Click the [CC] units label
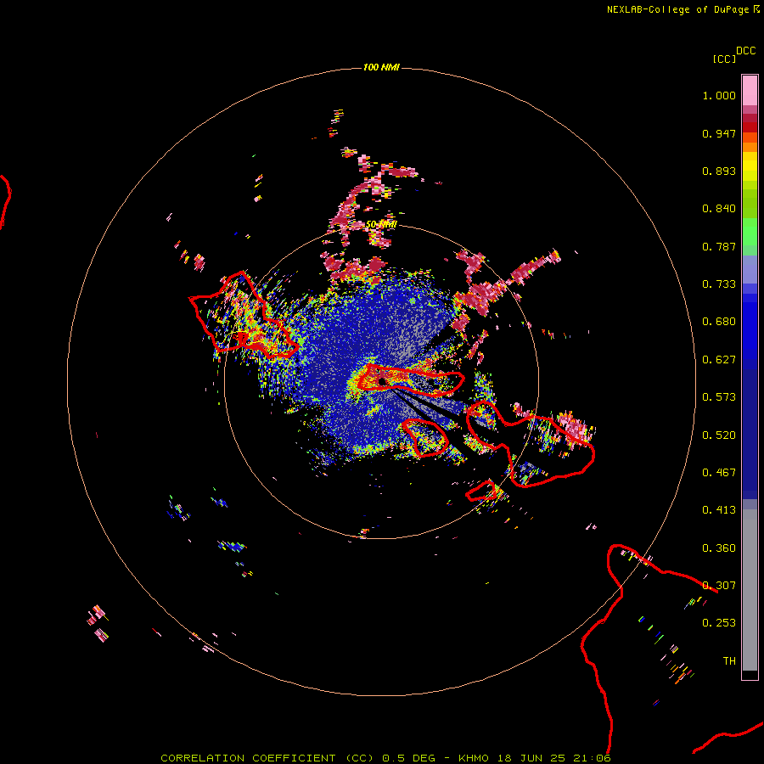Image resolution: width=764 pixels, height=764 pixels. 724,59
